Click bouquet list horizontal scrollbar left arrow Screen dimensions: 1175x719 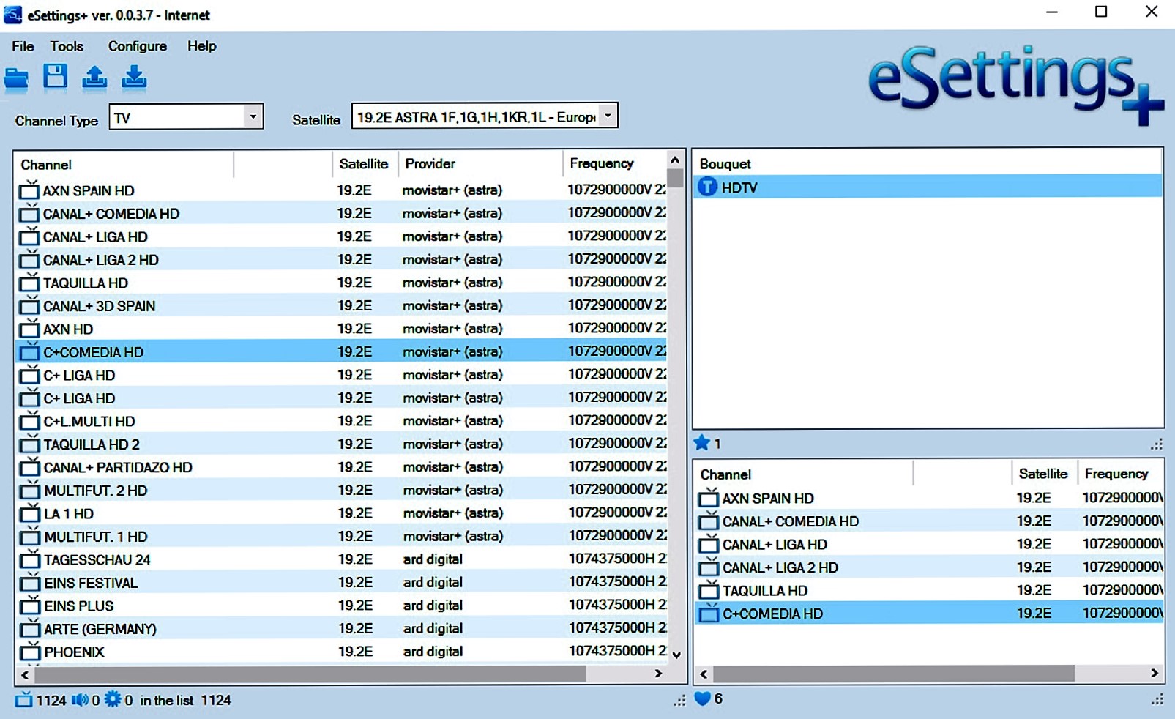(704, 674)
